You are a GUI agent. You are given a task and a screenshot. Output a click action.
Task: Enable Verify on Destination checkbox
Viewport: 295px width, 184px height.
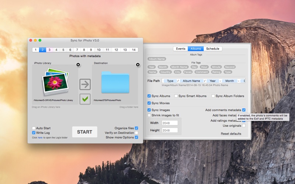pos(136,133)
